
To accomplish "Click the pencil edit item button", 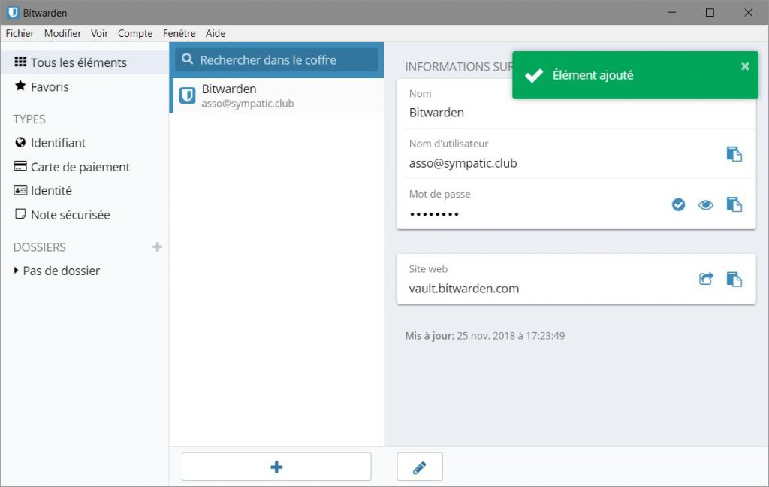I will pyautogui.click(x=420, y=467).
